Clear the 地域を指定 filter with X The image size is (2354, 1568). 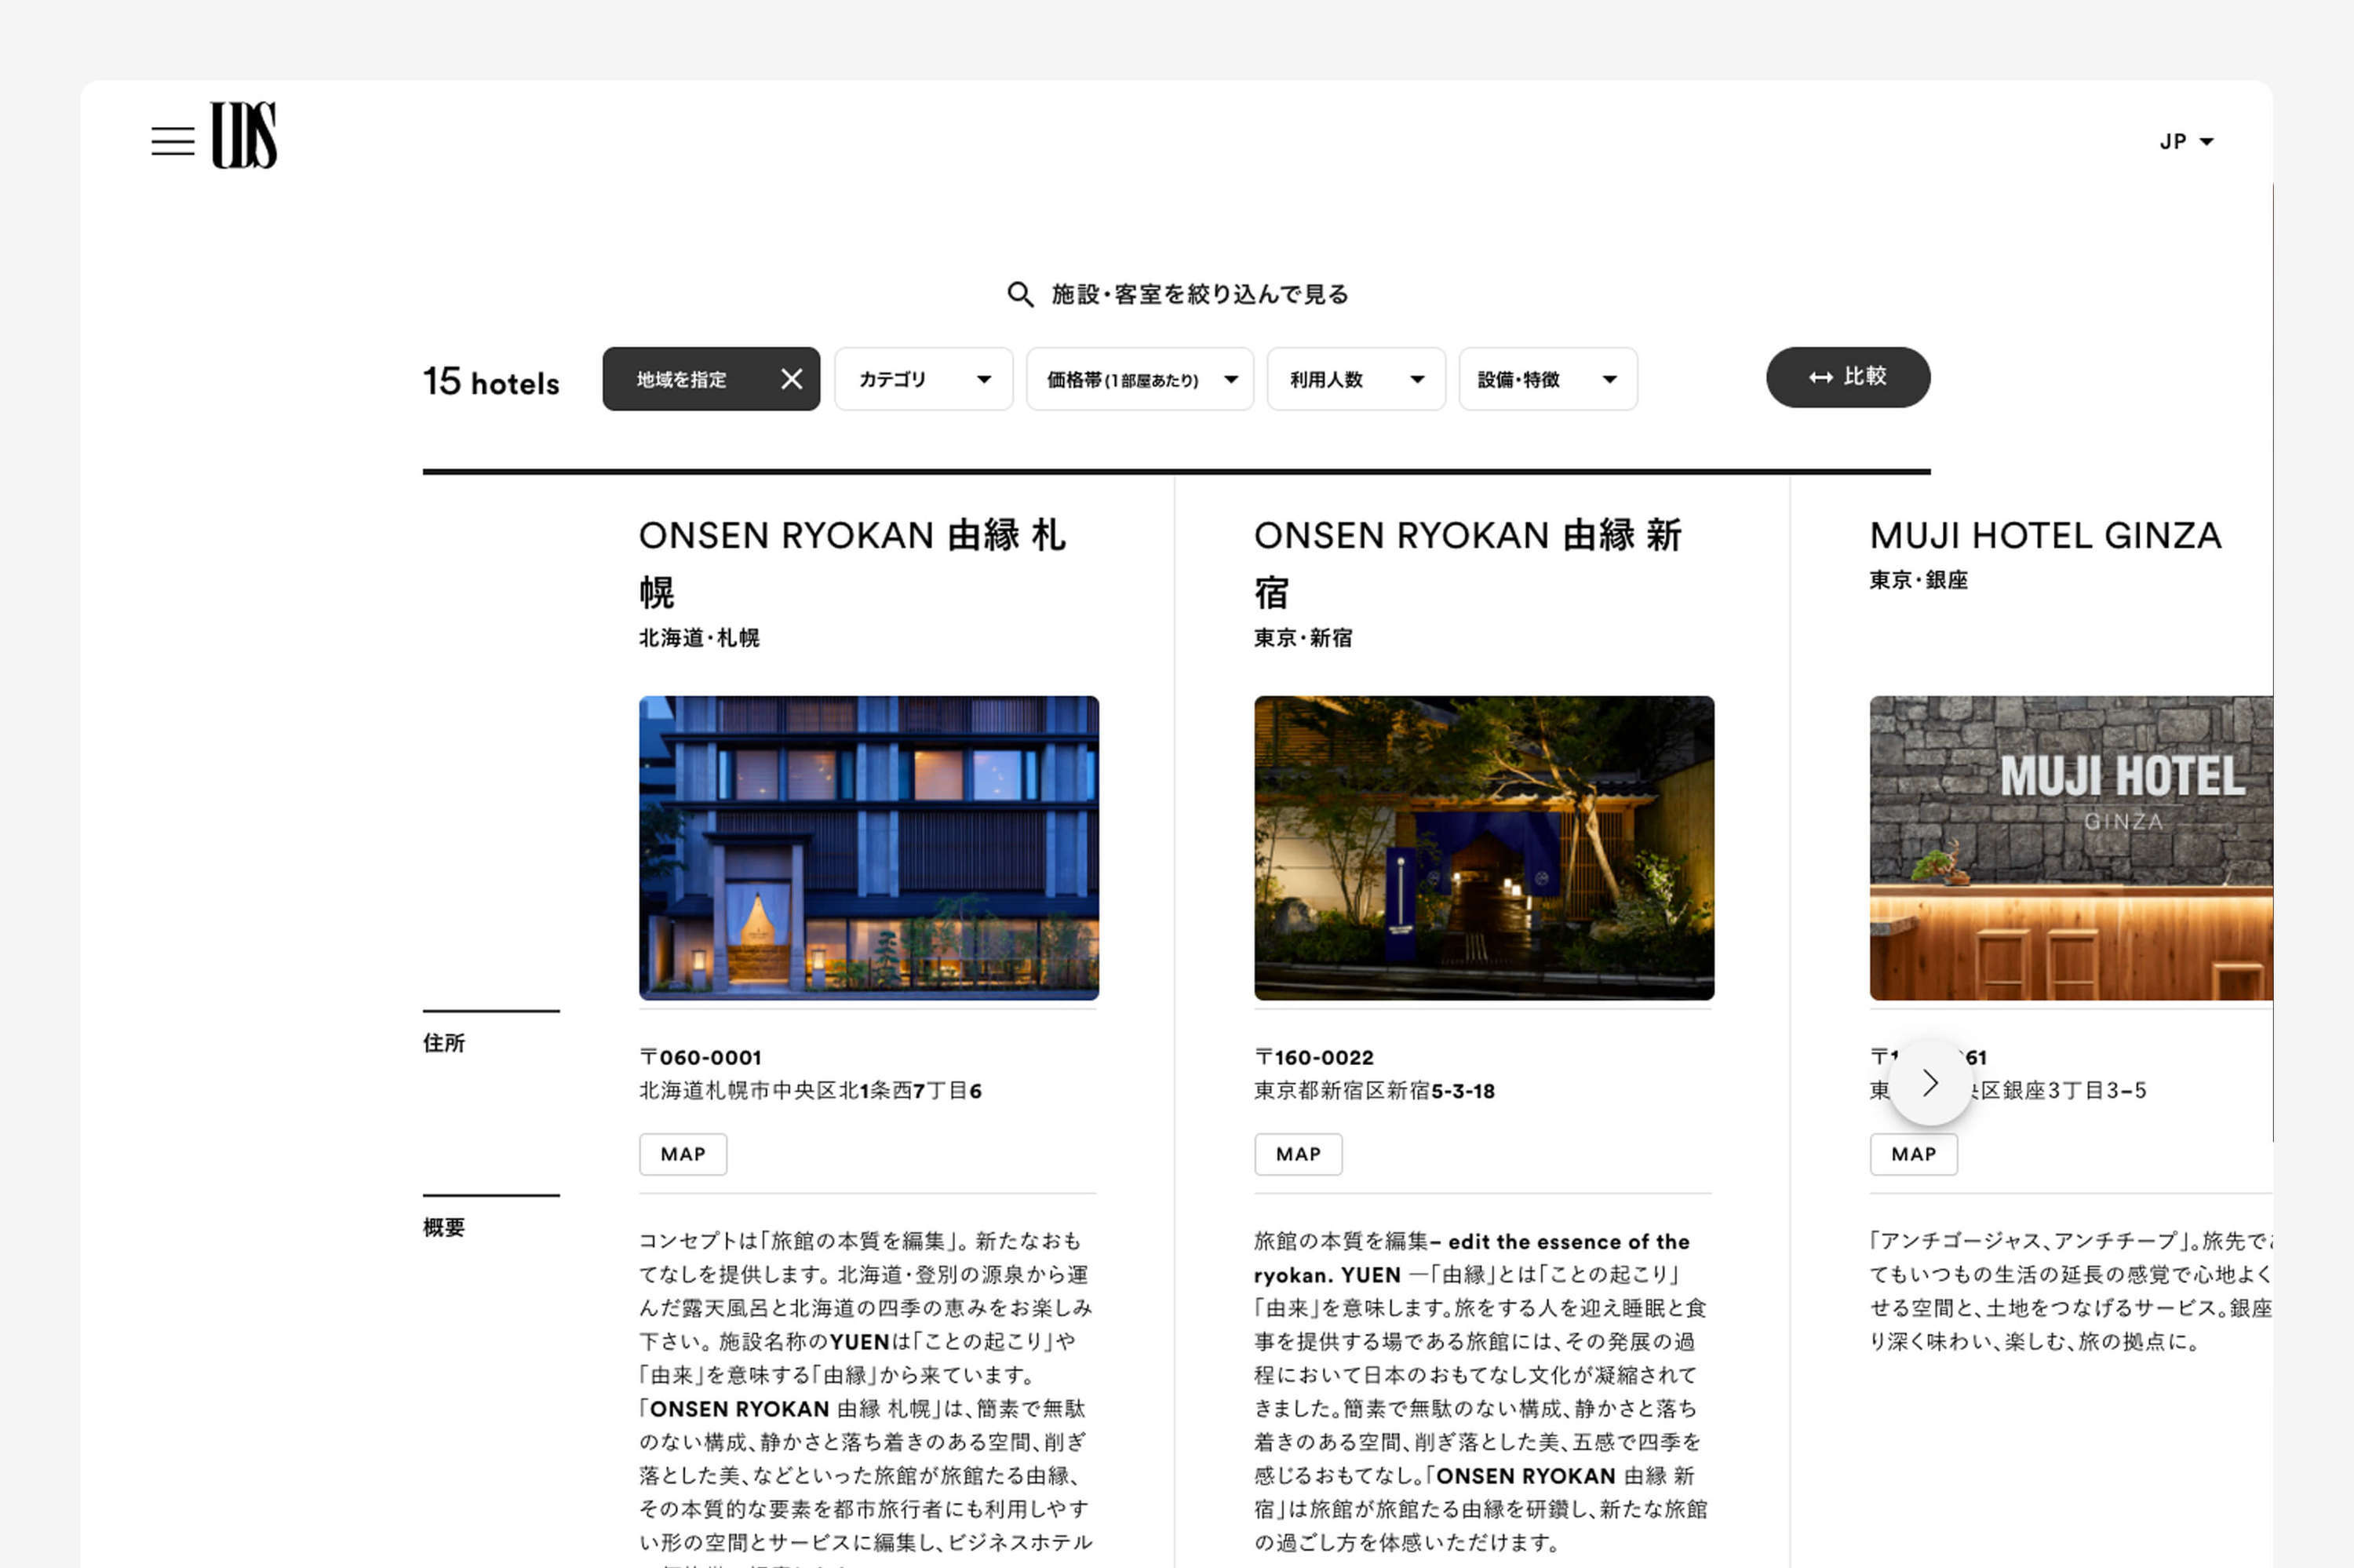click(x=792, y=379)
